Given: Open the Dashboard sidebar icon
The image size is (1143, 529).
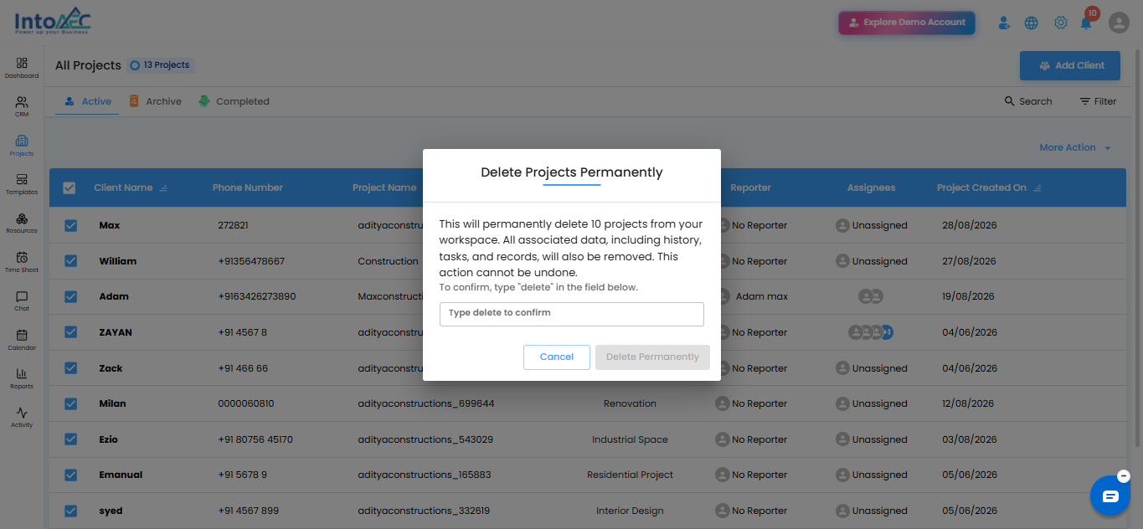Looking at the screenshot, I should (22, 68).
